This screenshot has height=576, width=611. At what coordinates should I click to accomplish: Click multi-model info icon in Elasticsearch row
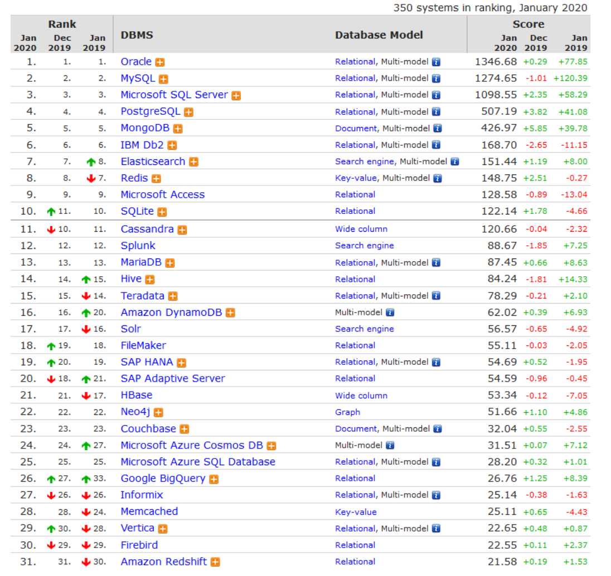pos(455,162)
